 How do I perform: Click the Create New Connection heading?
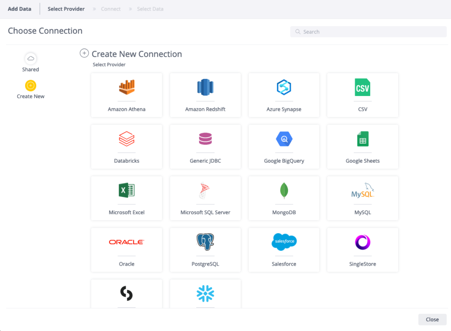tap(136, 54)
